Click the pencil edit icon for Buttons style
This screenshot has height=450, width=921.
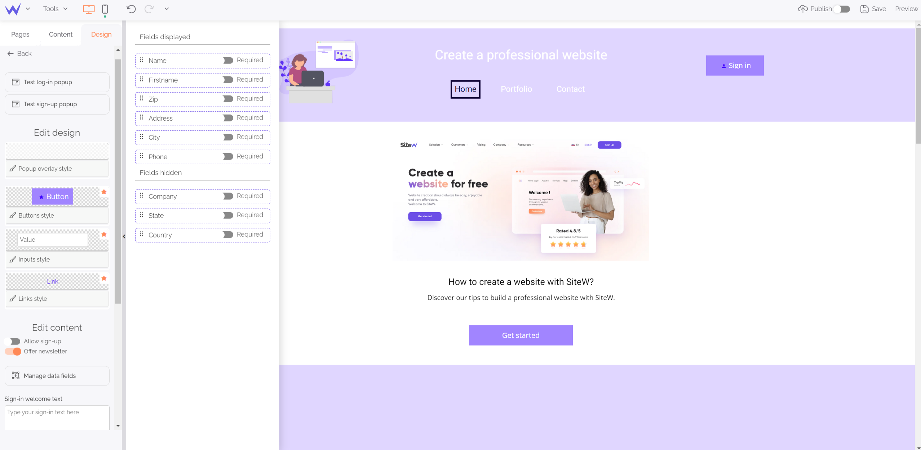pos(13,215)
